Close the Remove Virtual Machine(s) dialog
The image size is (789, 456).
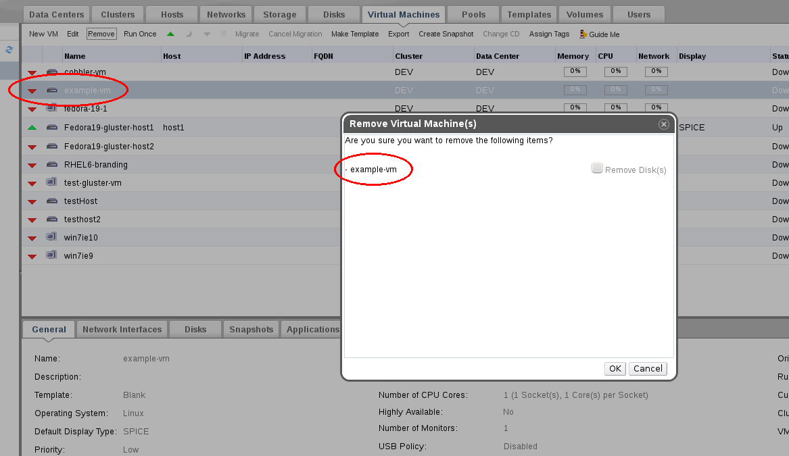[x=664, y=124]
